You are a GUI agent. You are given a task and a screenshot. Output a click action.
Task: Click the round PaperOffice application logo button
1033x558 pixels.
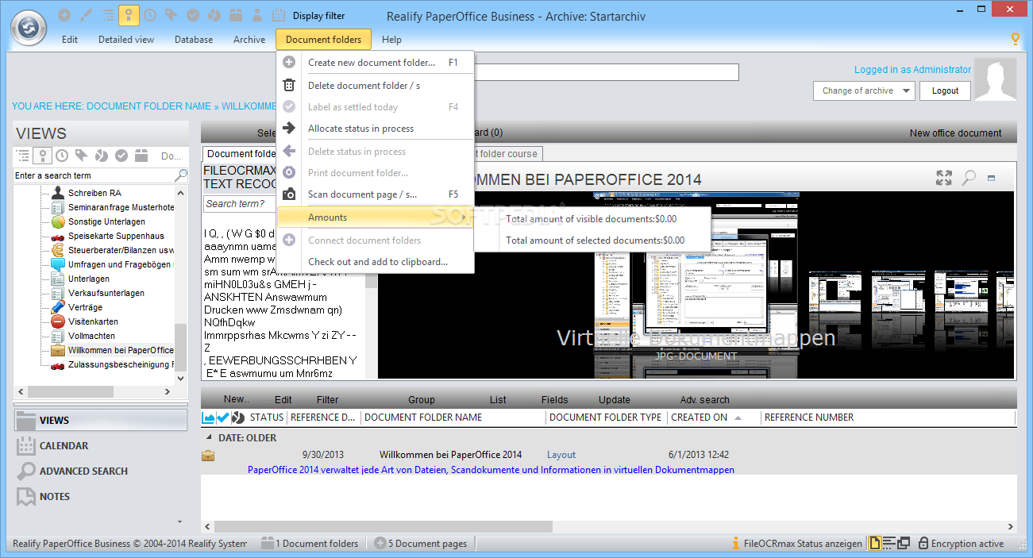click(29, 29)
